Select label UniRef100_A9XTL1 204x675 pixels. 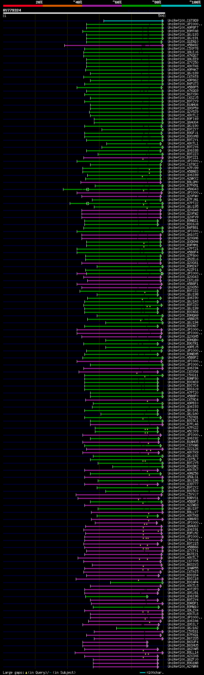click(x=183, y=144)
